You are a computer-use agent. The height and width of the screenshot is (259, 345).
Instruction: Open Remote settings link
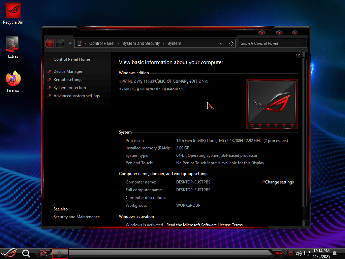pyautogui.click(x=68, y=80)
